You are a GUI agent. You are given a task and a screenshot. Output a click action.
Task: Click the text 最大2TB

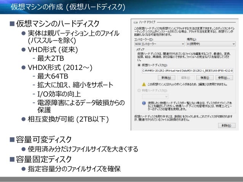pos(51,59)
